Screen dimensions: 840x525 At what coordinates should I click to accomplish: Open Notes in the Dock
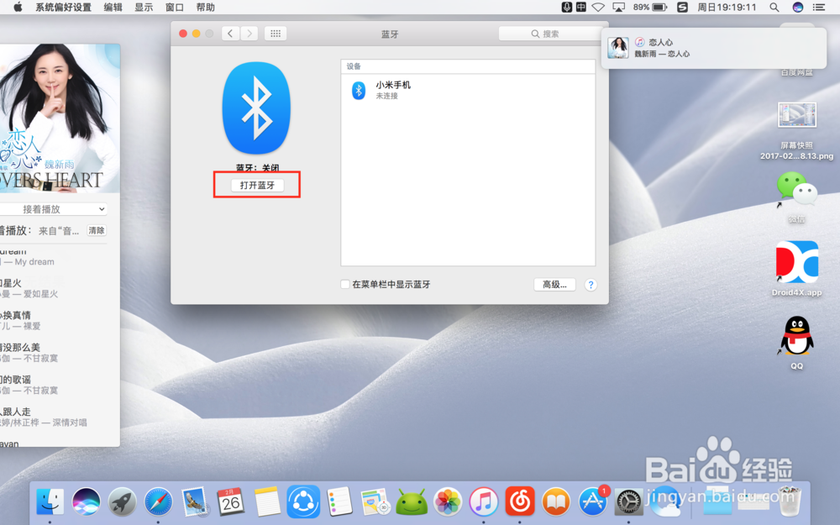click(x=267, y=502)
